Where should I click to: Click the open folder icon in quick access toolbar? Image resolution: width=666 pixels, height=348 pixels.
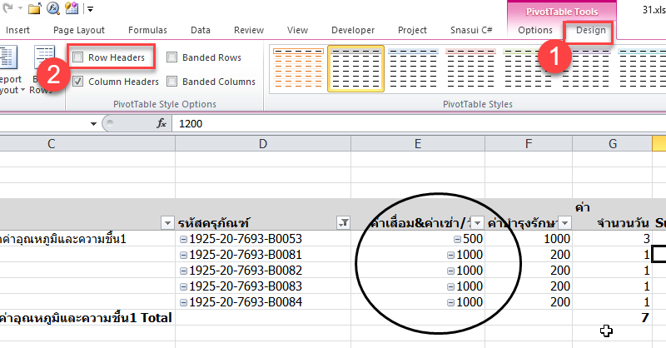[x=34, y=9]
